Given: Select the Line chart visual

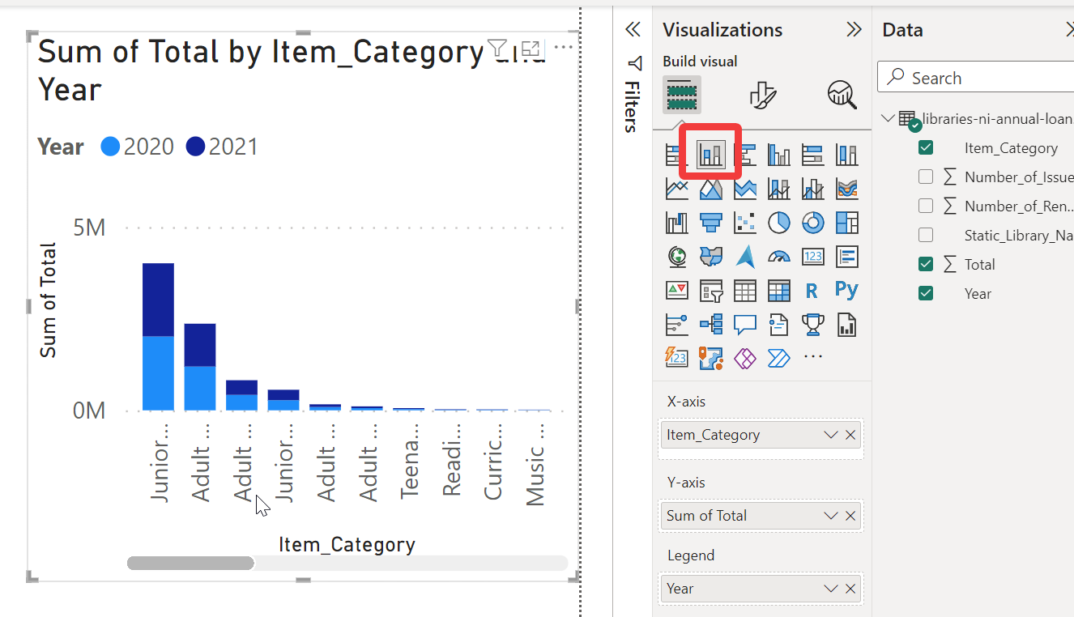Looking at the screenshot, I should pyautogui.click(x=676, y=189).
